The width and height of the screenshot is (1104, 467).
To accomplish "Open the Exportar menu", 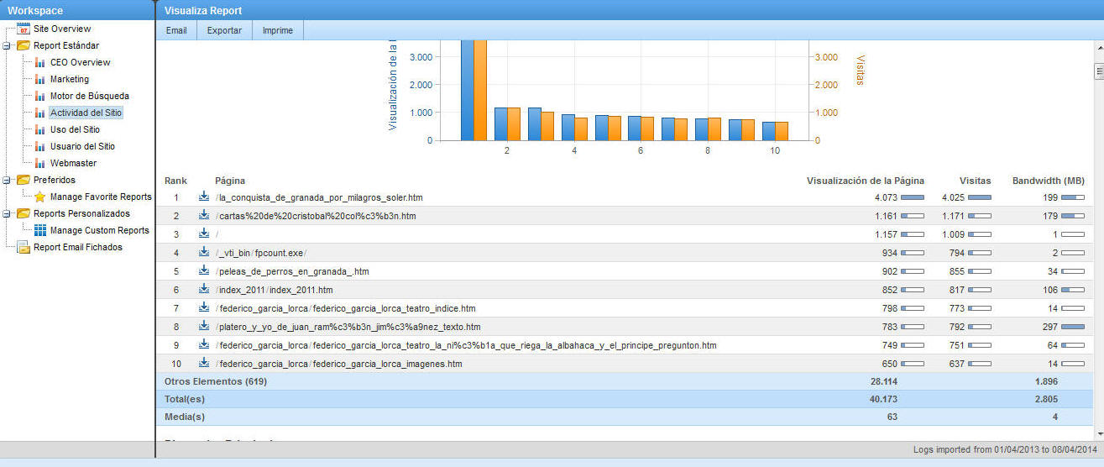I will click(x=224, y=30).
